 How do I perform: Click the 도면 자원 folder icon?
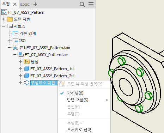tap(10, 19)
